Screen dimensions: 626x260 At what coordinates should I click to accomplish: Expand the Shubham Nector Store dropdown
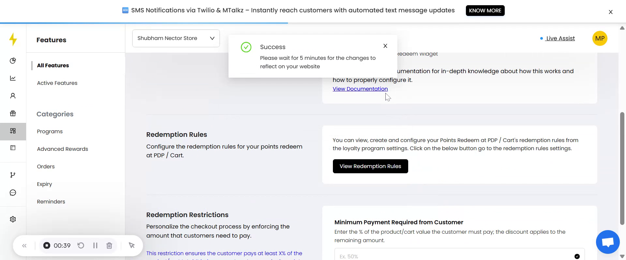pos(176,38)
